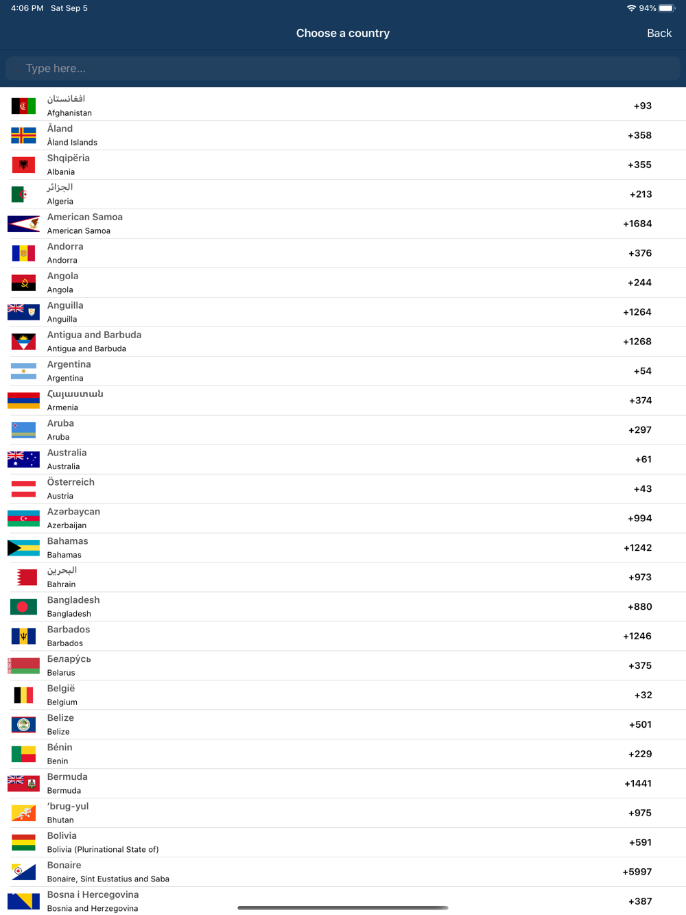Choose the American Samoa flag
Viewport: 686px width, 915px height.
click(x=23, y=224)
